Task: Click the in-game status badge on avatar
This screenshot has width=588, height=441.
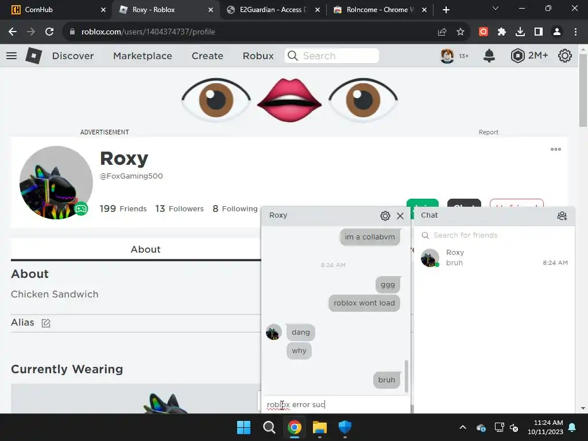Action: [x=81, y=209]
